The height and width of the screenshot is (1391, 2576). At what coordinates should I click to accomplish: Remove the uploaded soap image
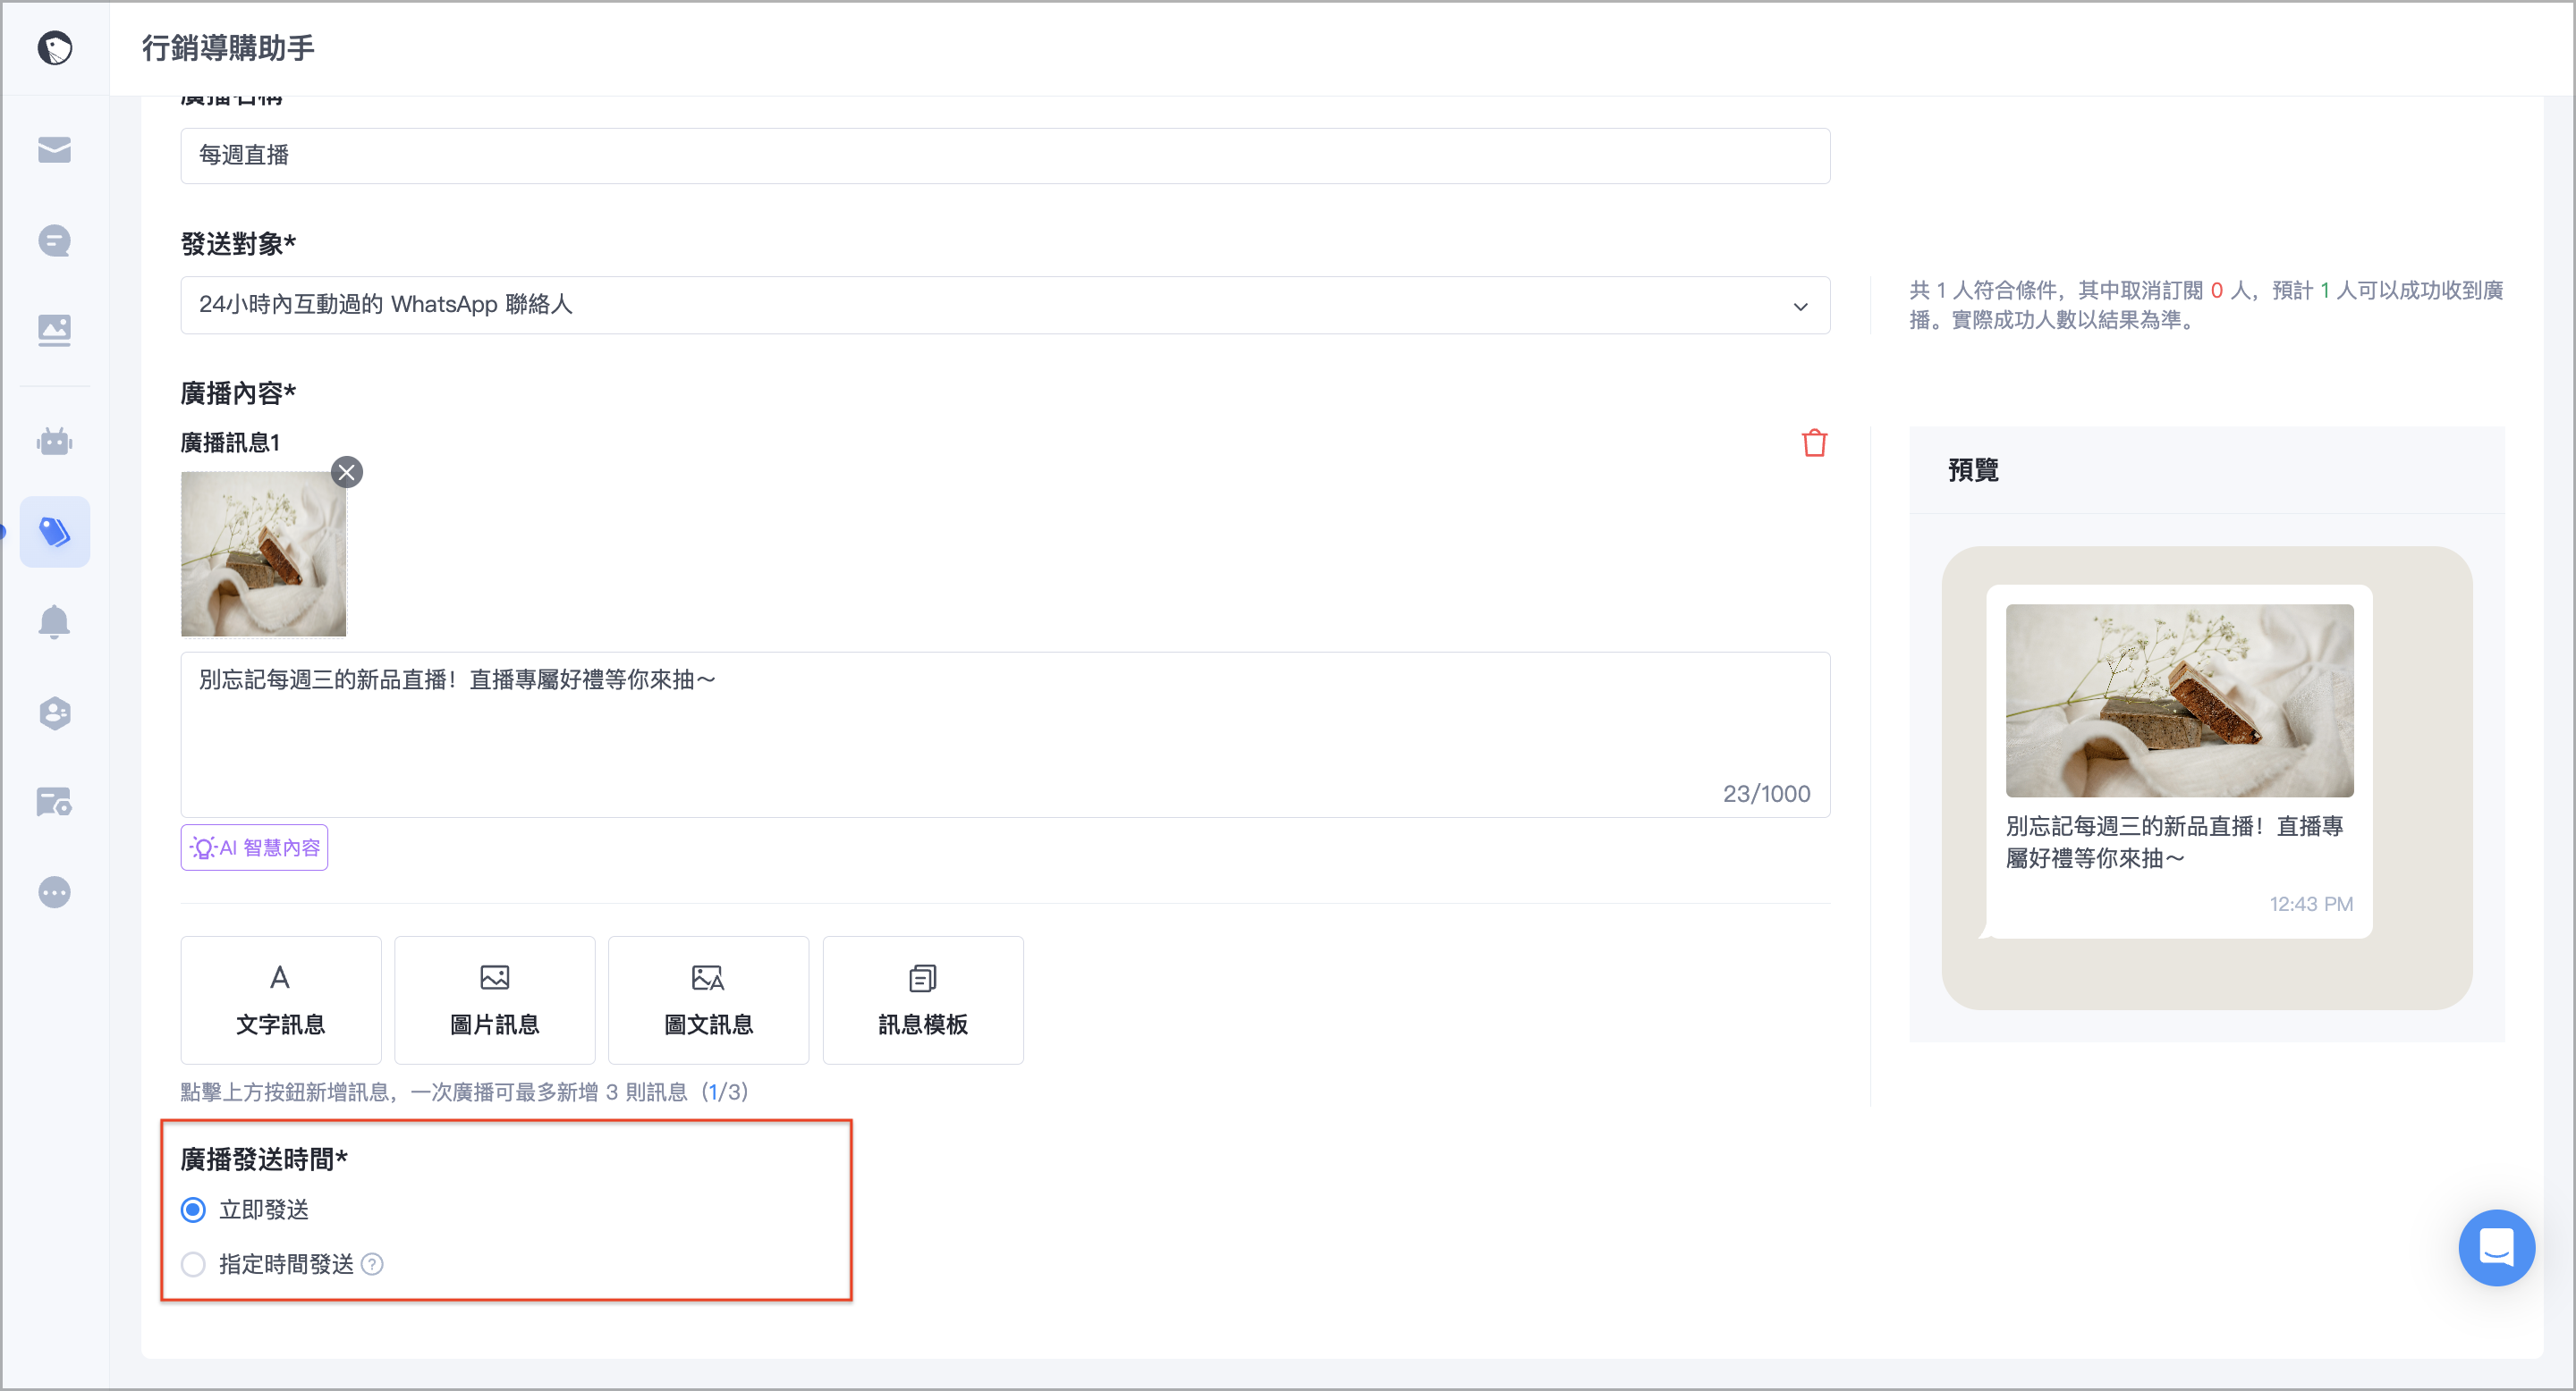coord(347,472)
